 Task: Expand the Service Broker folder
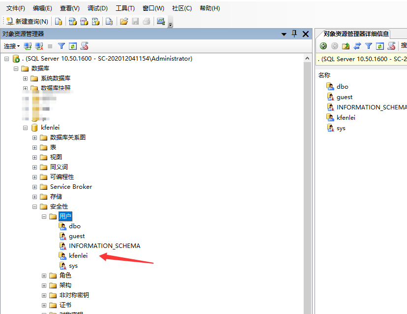[35, 187]
